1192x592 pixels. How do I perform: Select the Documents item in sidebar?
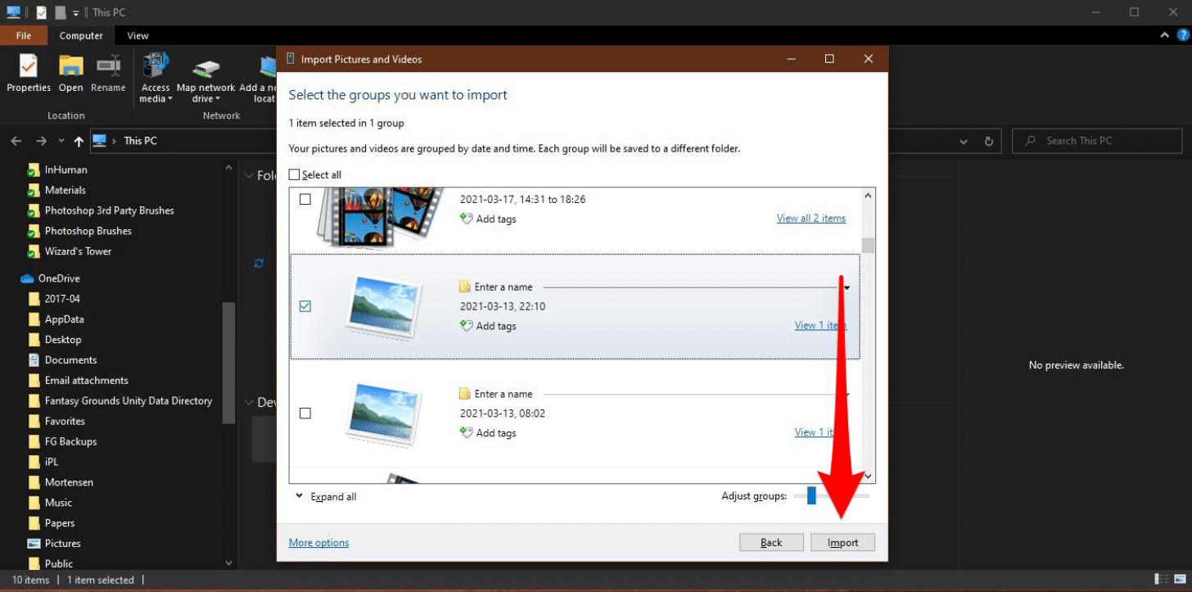pos(70,360)
